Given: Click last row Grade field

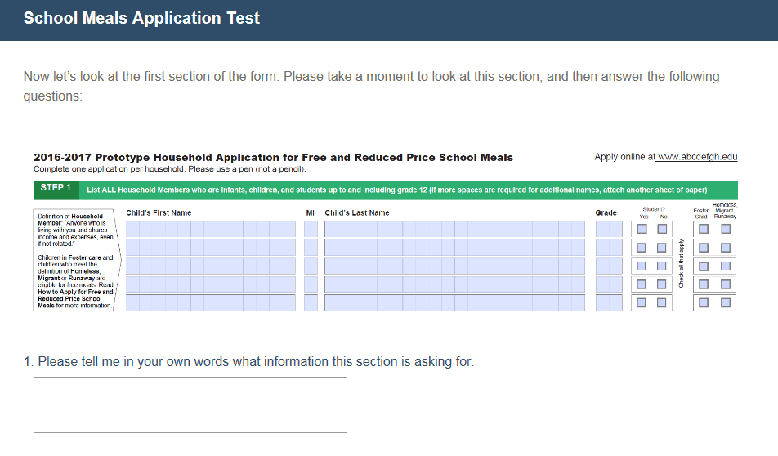Looking at the screenshot, I should click(x=609, y=302).
